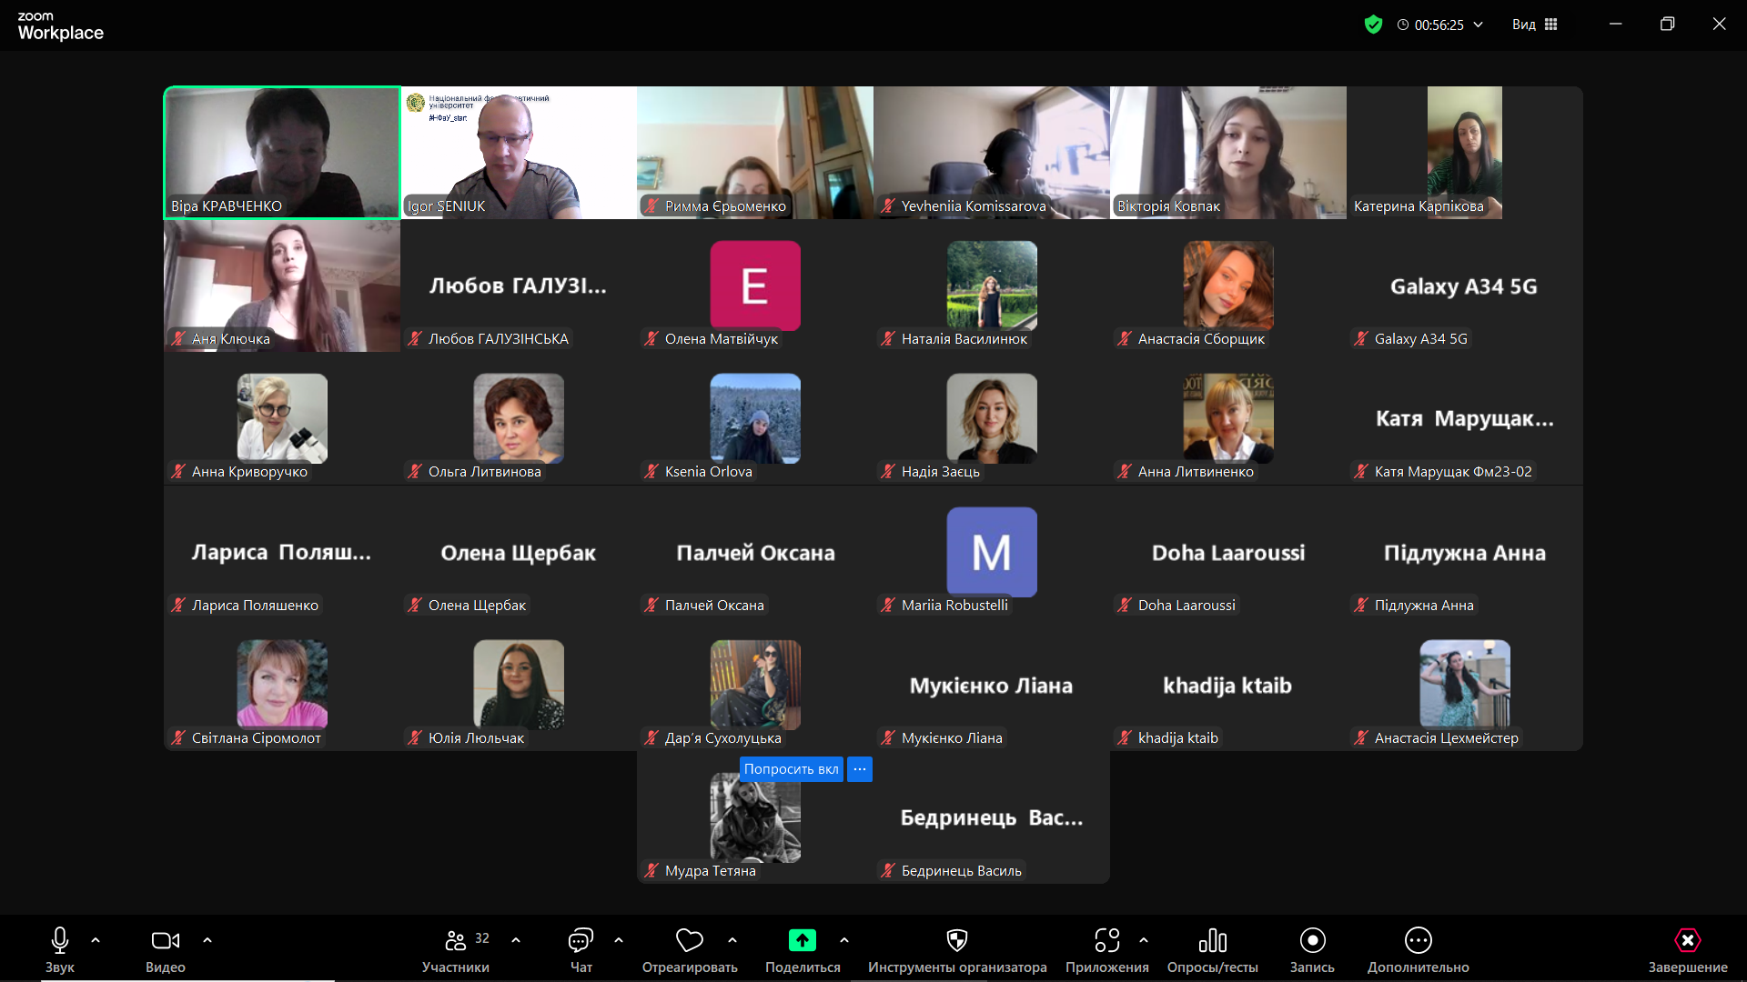The height and width of the screenshot is (982, 1747).
Task: Click Катя Марущак Фм23-02 name label
Action: [1453, 472]
